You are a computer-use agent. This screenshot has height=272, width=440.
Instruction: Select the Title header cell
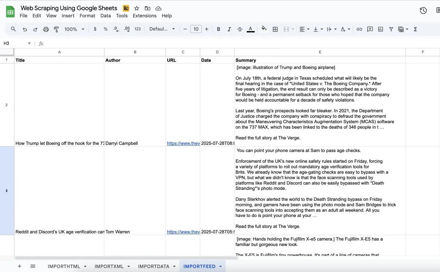[59, 60]
